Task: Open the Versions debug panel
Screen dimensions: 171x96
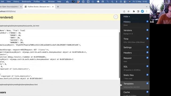Action: coord(128,30)
